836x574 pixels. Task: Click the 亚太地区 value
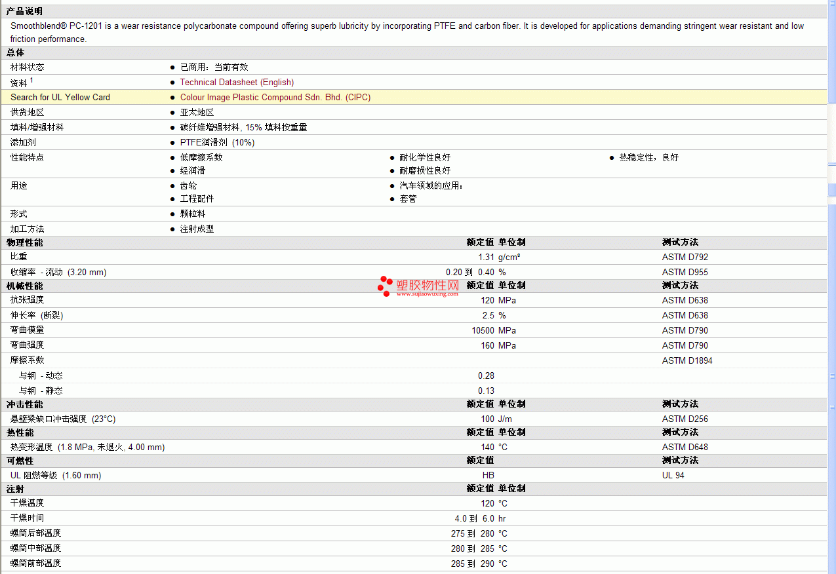(197, 112)
